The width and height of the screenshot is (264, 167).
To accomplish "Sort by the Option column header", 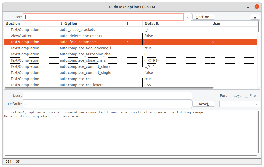I will coord(85,24).
